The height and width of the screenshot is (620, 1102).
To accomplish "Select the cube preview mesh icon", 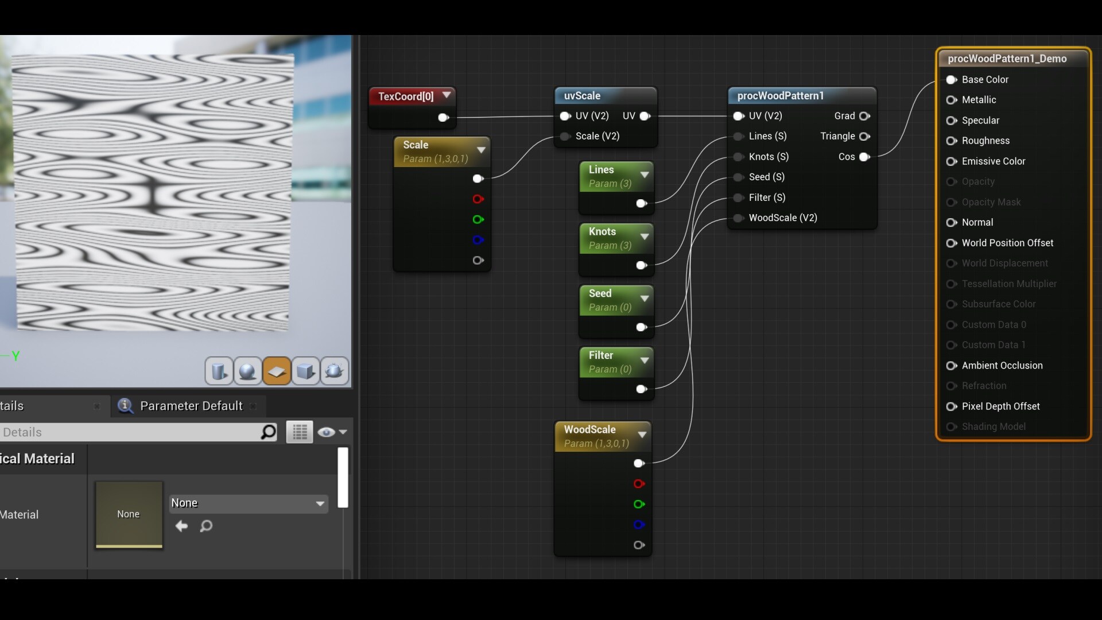I will (305, 371).
